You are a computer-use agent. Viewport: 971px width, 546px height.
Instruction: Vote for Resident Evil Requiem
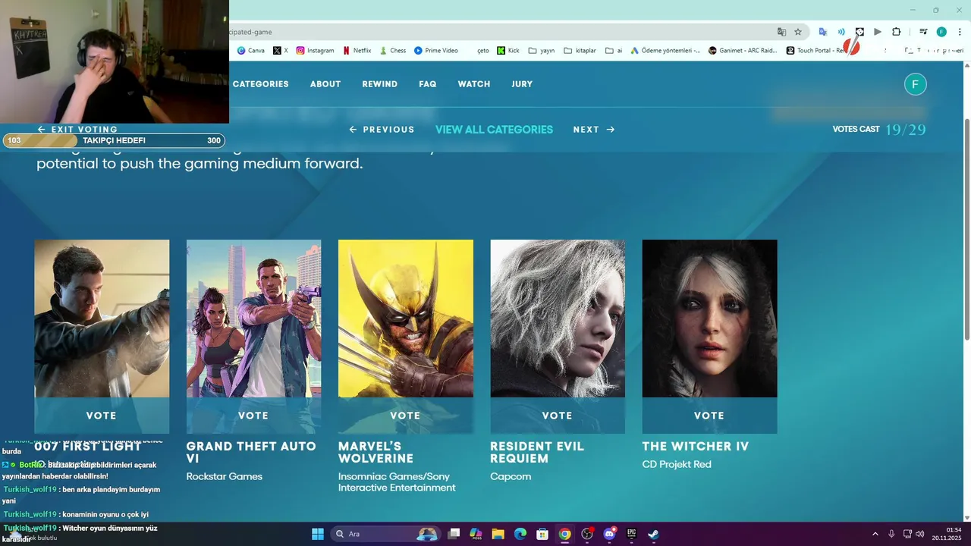[x=558, y=416]
